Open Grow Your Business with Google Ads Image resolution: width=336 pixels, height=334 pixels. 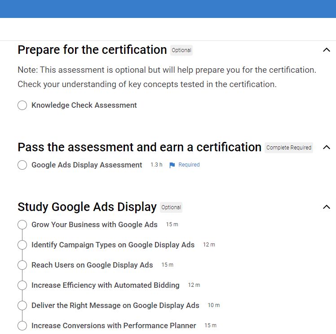[94, 224]
